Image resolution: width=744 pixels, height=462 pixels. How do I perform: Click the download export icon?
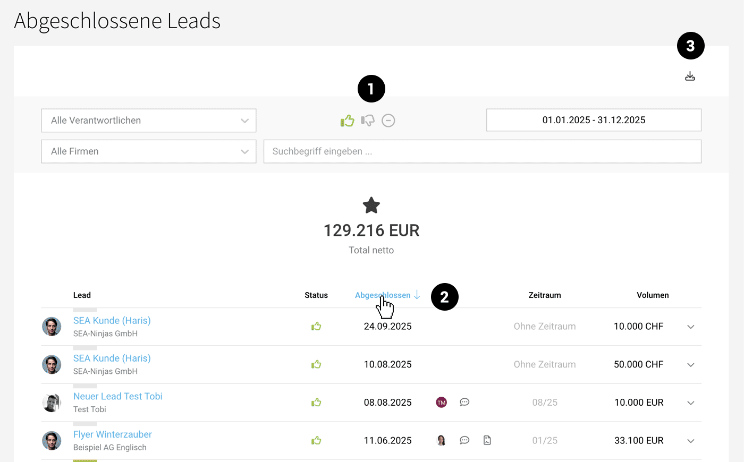point(690,76)
